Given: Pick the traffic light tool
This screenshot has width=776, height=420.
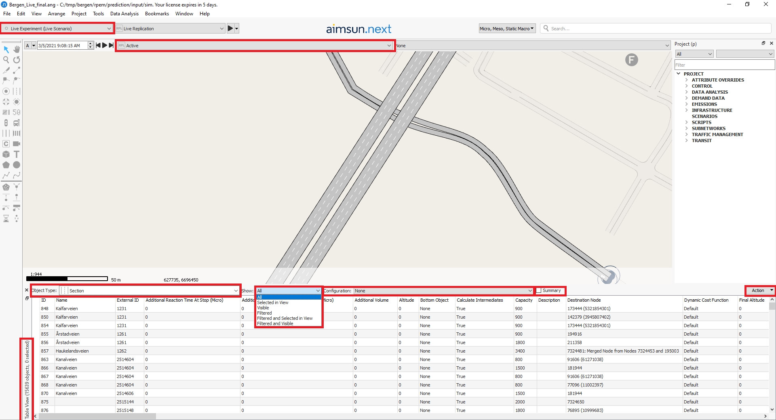Looking at the screenshot, I should [6, 123].
